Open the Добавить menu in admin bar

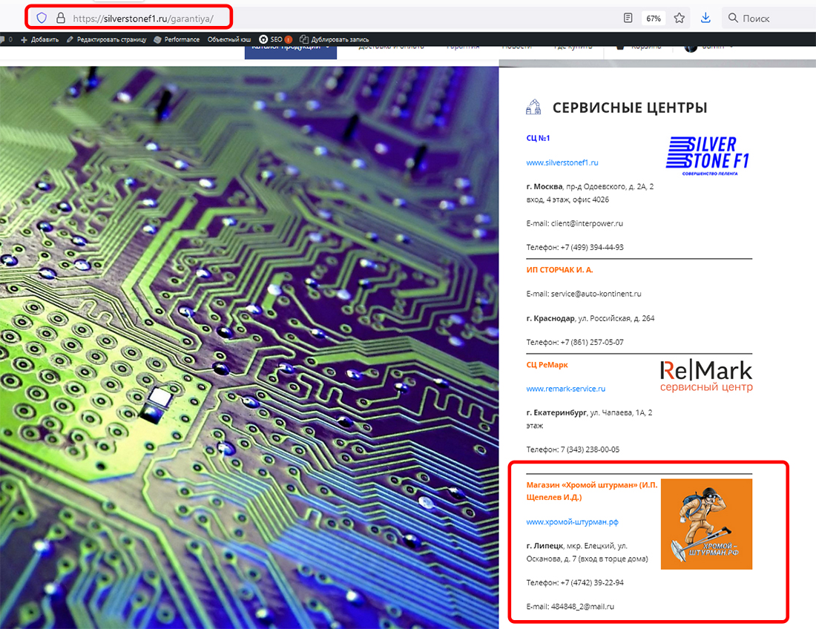point(39,39)
